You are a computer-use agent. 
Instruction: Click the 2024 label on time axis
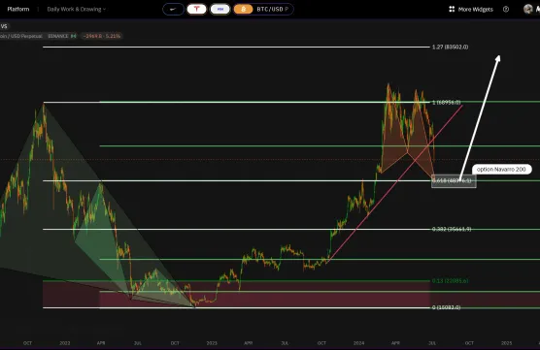pyautogui.click(x=358, y=343)
